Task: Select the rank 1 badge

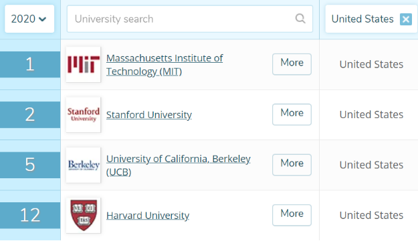Action: (30, 64)
